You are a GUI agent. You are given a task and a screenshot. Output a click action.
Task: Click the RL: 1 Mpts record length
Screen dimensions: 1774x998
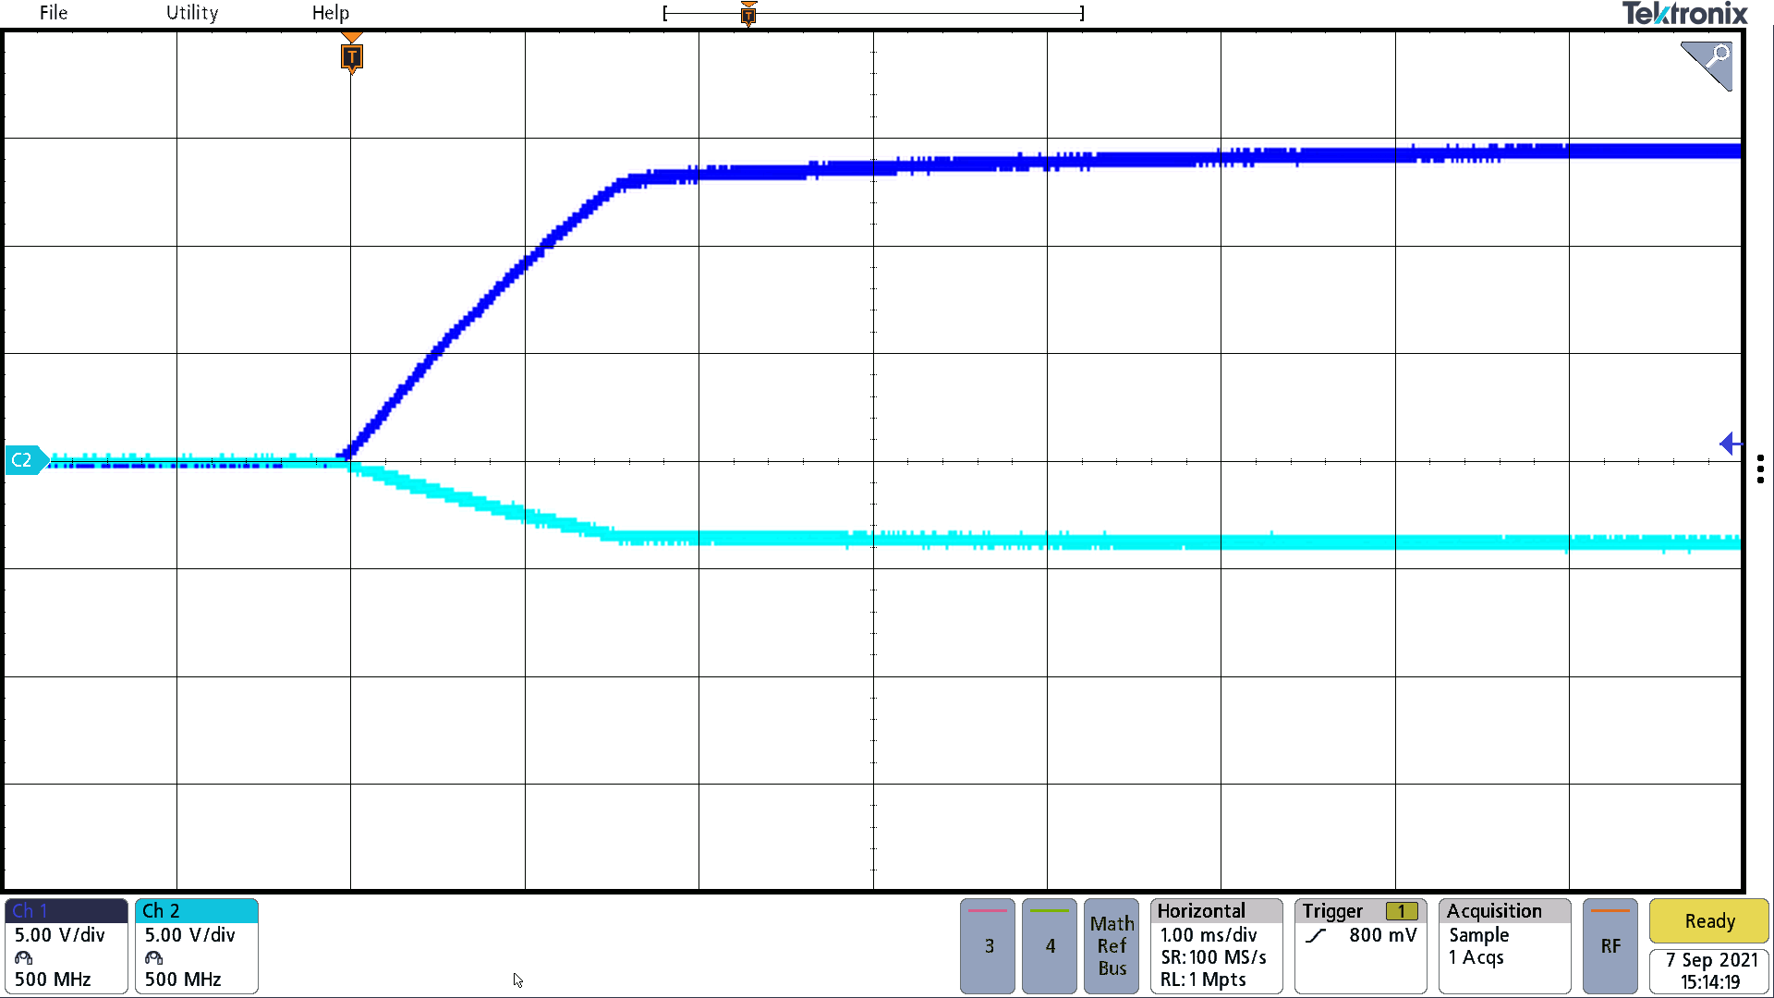pyautogui.click(x=1203, y=980)
